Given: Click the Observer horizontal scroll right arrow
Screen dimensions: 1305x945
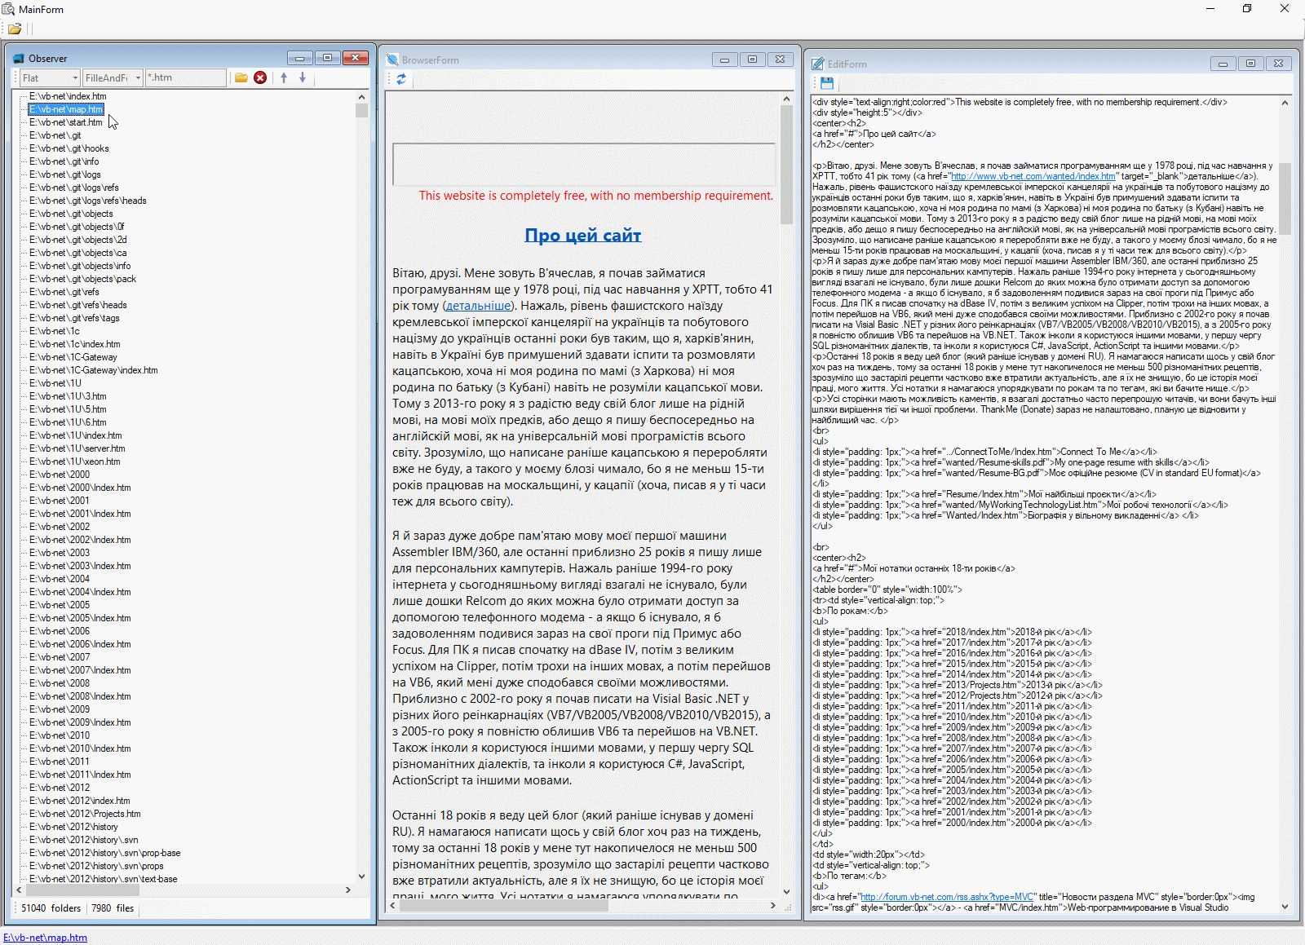Looking at the screenshot, I should point(348,890).
